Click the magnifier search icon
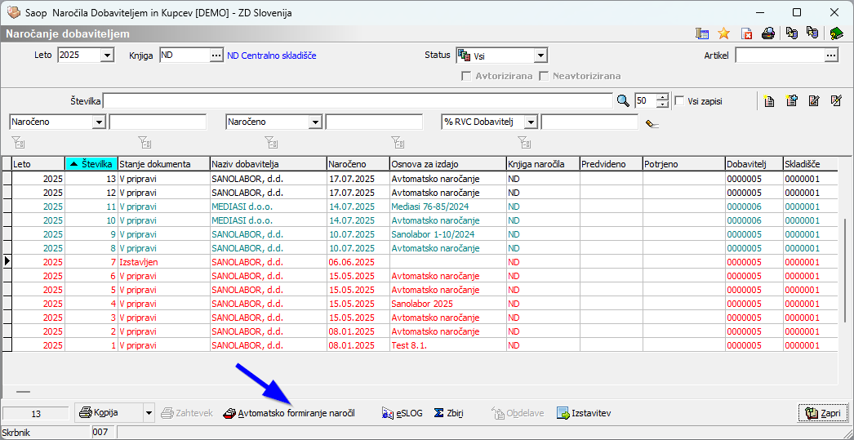854x440 pixels. point(622,100)
